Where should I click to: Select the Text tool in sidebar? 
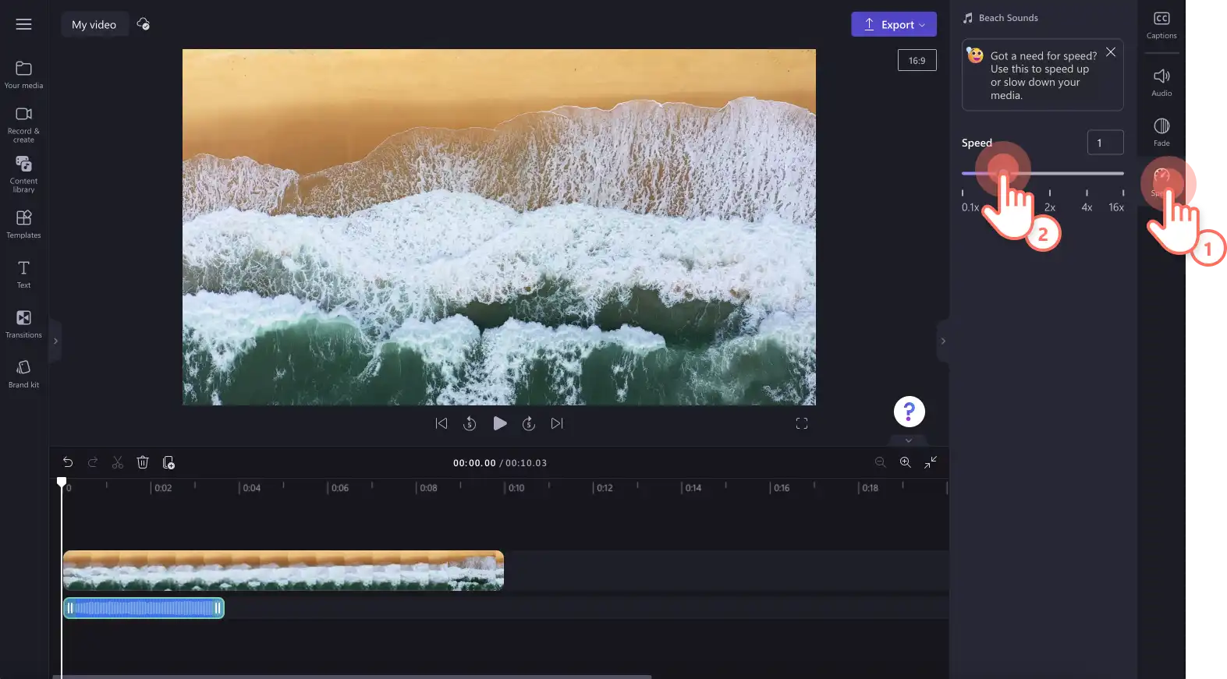pos(23,274)
